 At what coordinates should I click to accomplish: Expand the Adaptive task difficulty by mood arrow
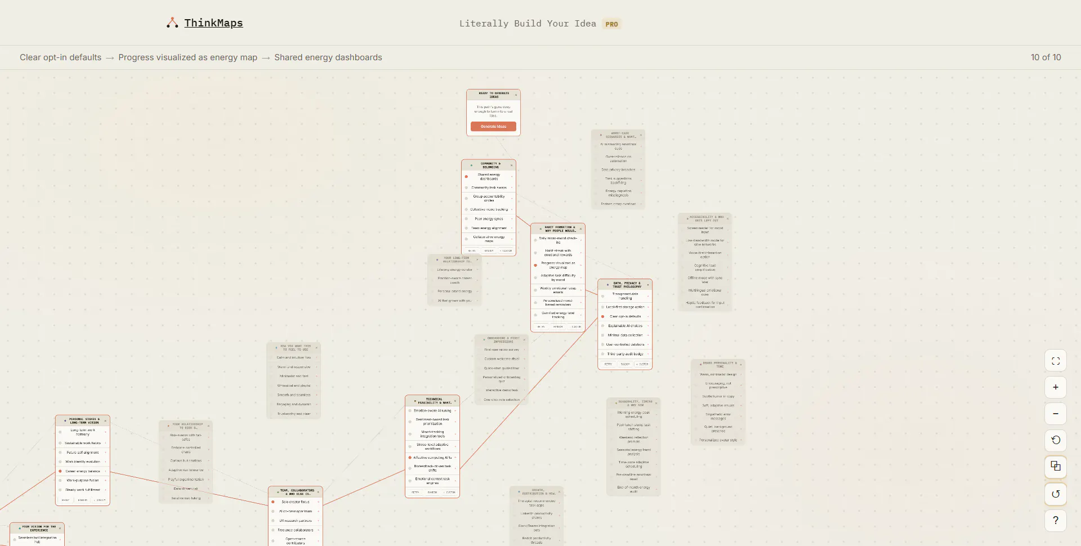click(581, 278)
